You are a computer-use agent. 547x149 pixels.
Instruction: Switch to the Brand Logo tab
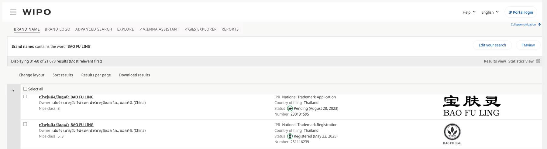(57, 29)
